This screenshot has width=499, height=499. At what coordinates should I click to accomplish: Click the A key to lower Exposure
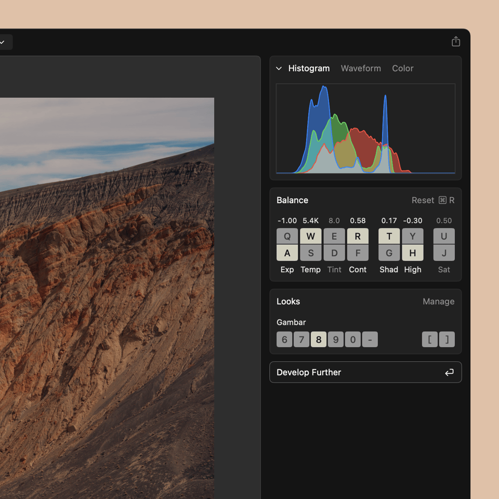pyautogui.click(x=287, y=253)
